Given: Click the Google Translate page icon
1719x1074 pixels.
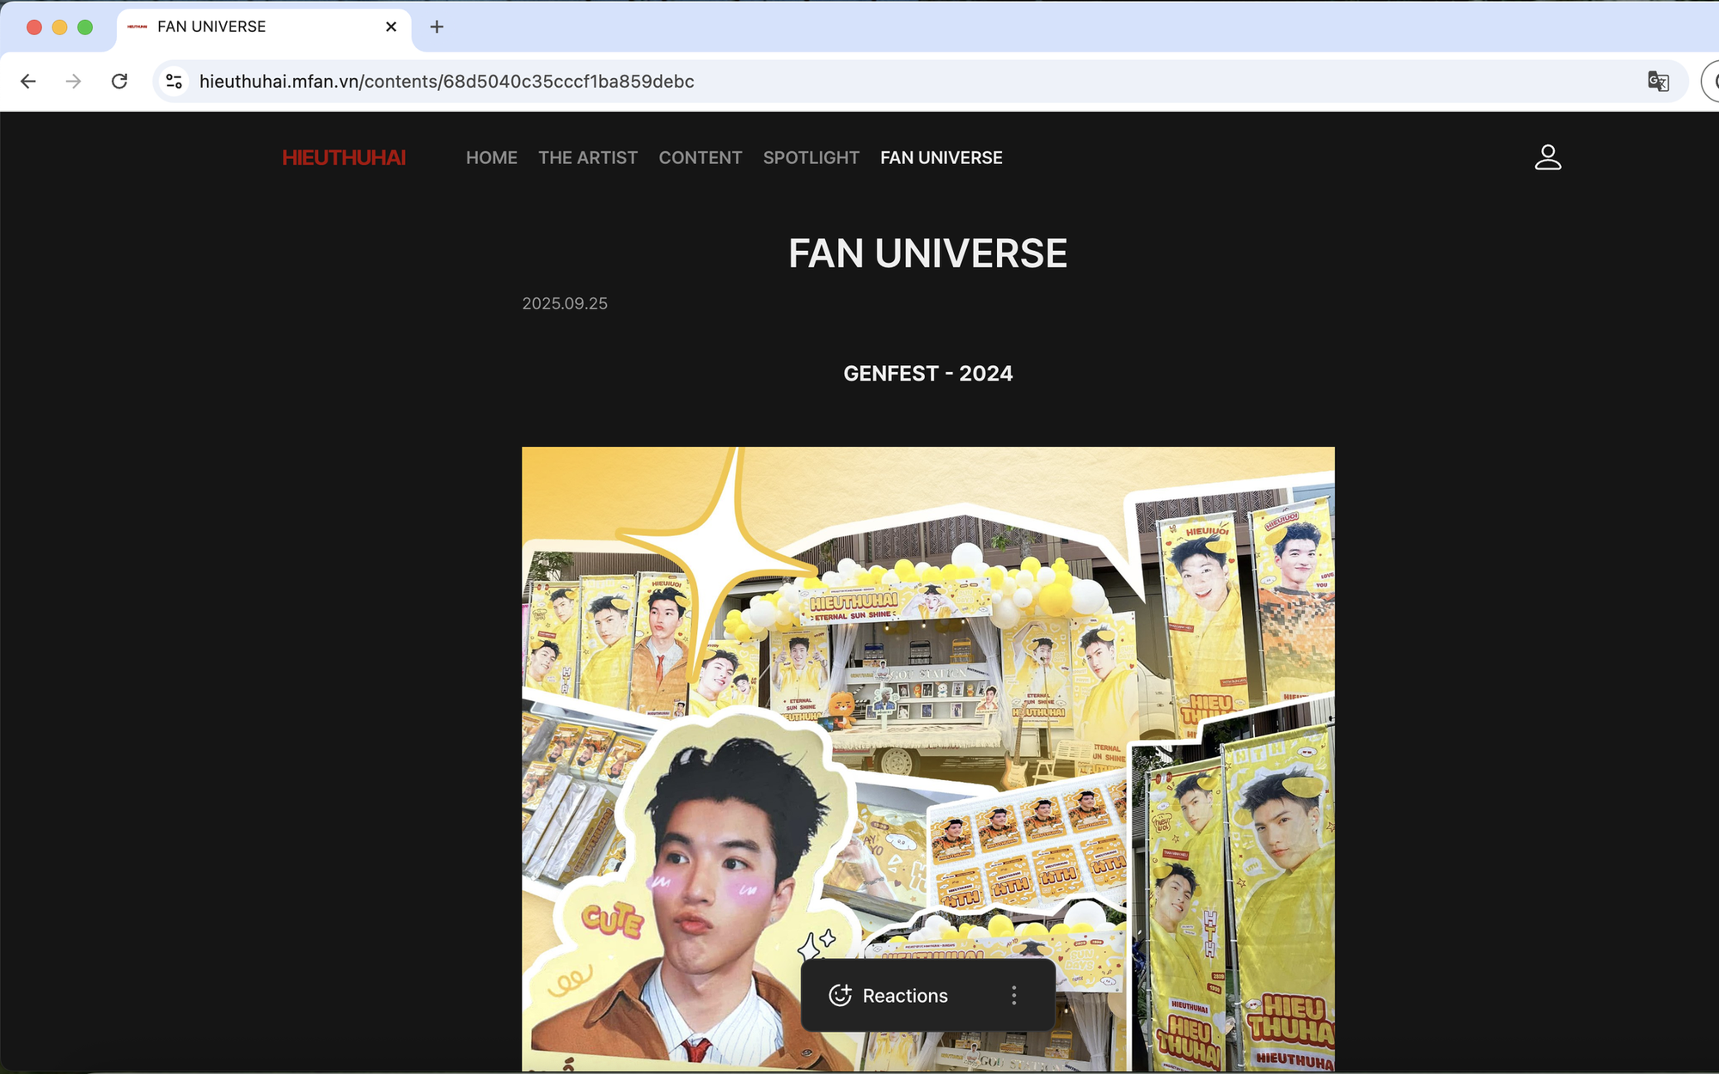Looking at the screenshot, I should [1658, 82].
